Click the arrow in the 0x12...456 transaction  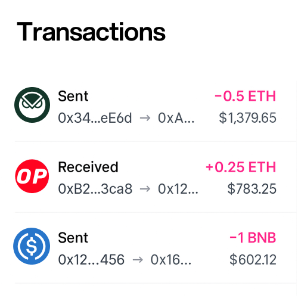(138, 260)
